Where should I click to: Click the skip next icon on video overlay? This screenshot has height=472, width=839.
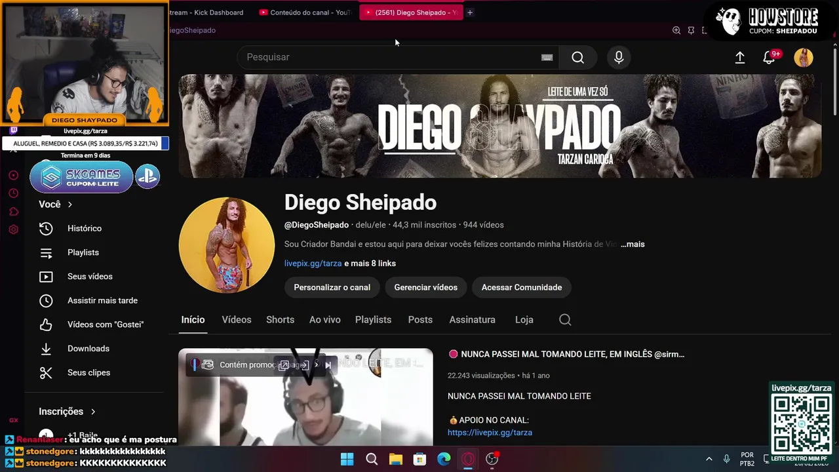328,365
